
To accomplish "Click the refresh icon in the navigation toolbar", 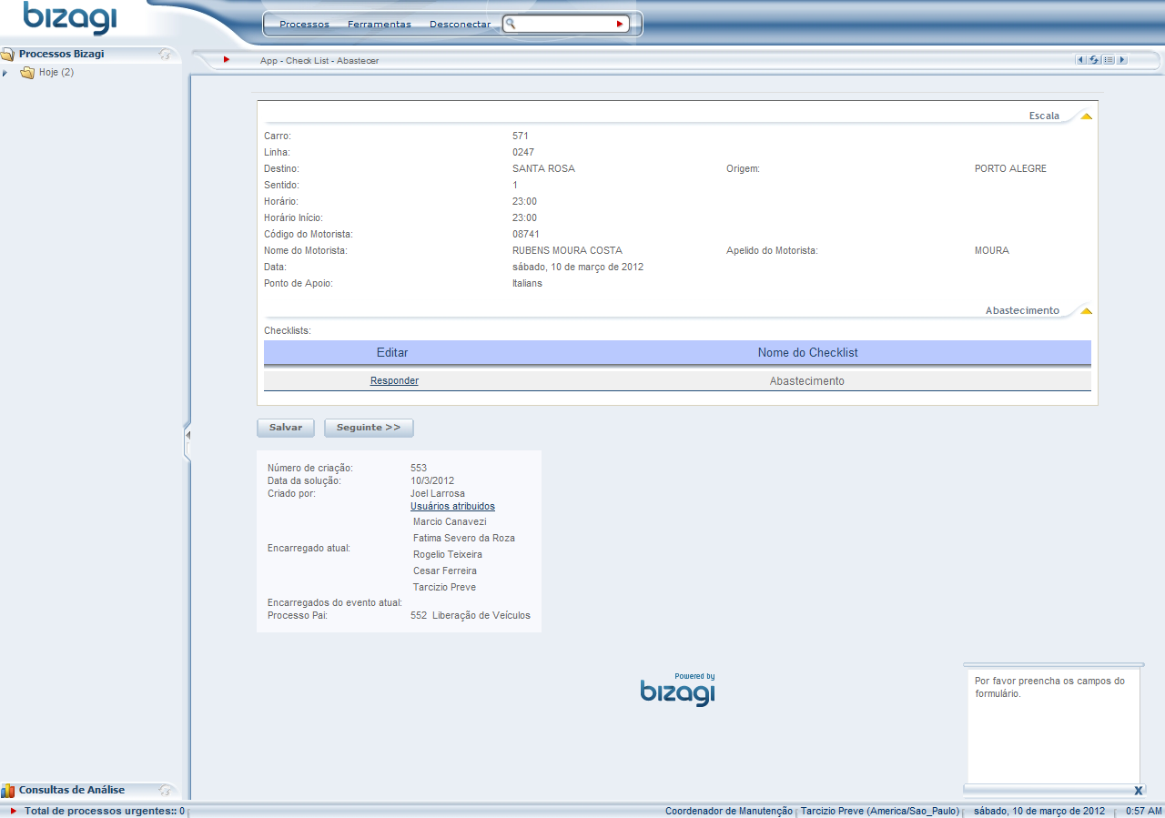I will (x=1094, y=60).
